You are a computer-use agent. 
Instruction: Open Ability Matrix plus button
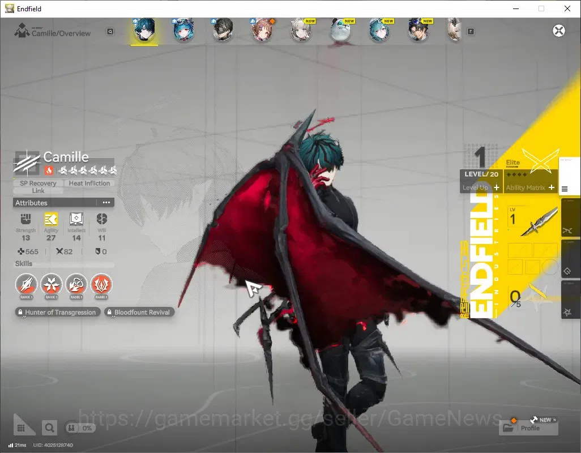pos(552,187)
